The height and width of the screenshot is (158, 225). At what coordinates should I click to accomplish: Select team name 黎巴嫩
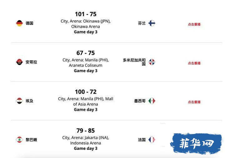[x=31, y=140]
